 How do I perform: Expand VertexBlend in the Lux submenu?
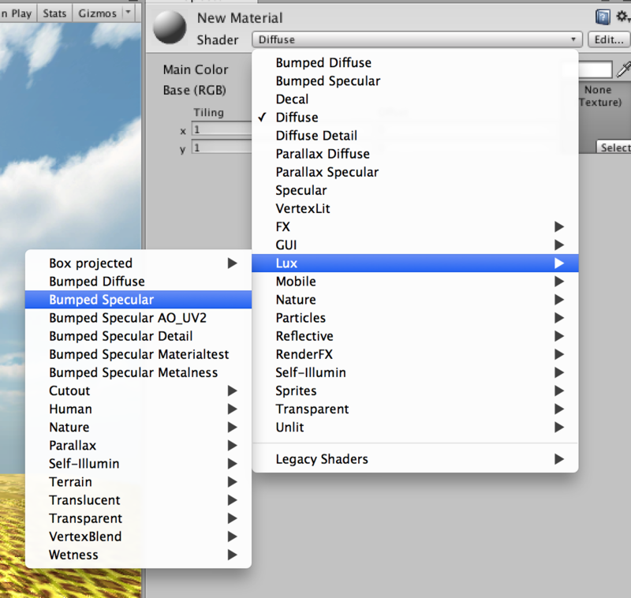[138, 536]
